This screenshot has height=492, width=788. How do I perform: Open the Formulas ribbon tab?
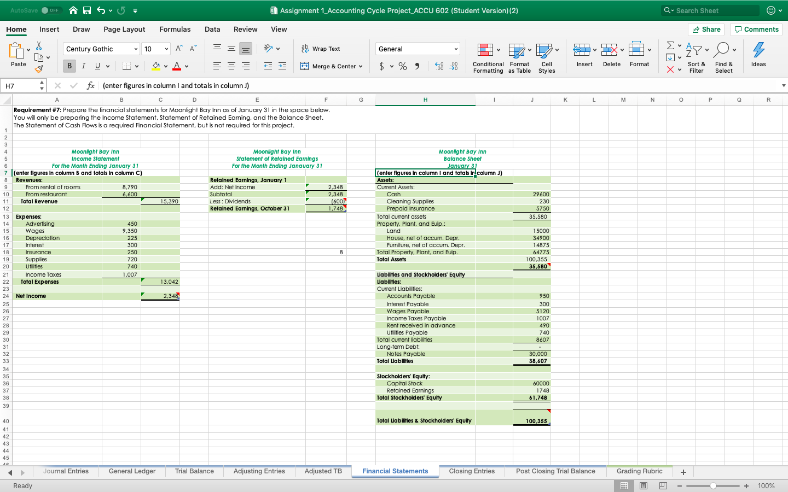(175, 30)
